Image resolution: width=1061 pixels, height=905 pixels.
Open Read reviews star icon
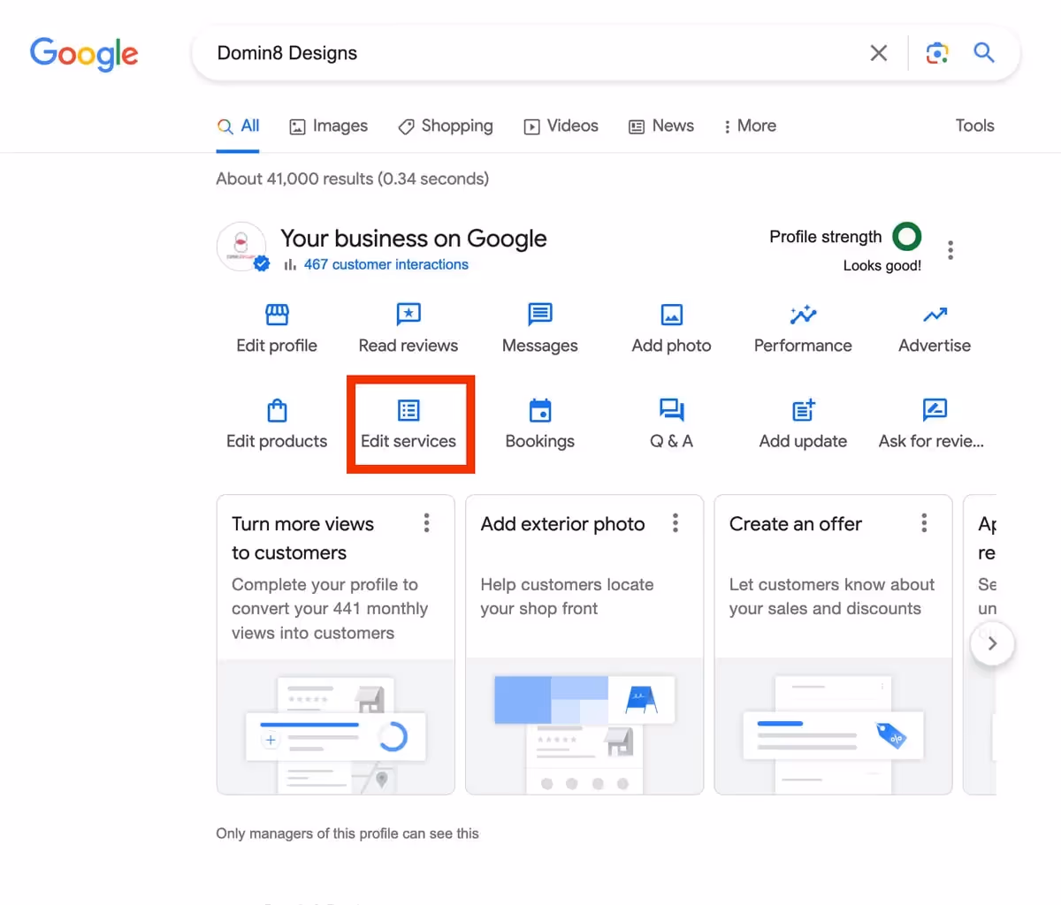click(x=408, y=315)
